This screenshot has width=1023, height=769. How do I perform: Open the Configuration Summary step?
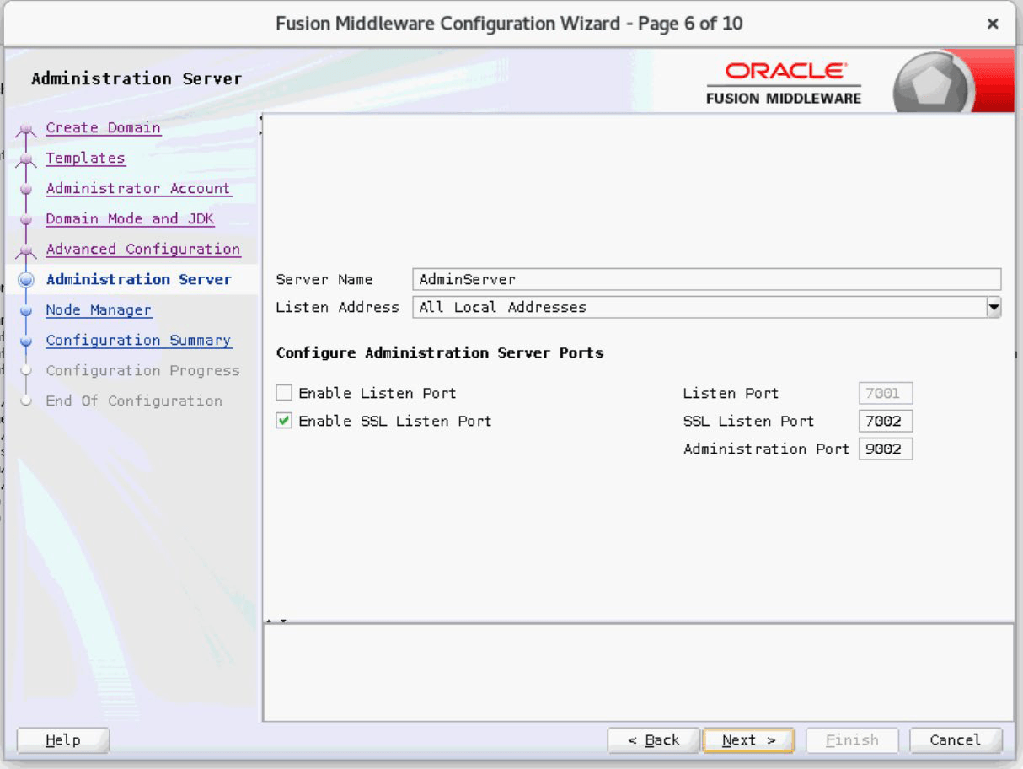[139, 340]
